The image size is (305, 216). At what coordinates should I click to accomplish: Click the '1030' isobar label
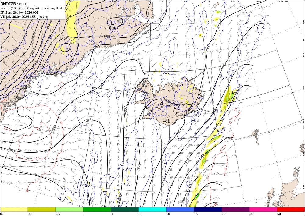tap(16, 50)
